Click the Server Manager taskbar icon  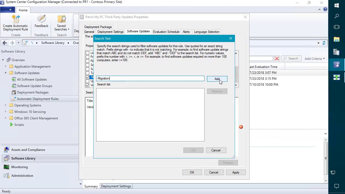coord(337,52)
